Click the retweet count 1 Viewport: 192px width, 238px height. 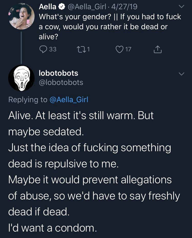[x=88, y=49]
